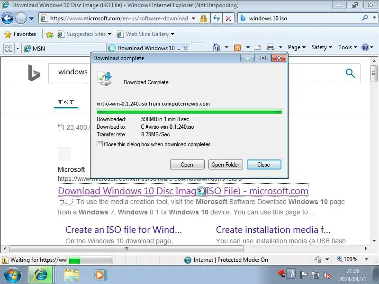The height and width of the screenshot is (284, 379).
Task: Click the Bing logo on page
Action: 34,73
